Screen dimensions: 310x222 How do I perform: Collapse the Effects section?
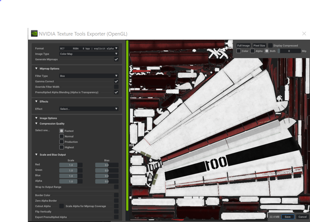point(36,101)
